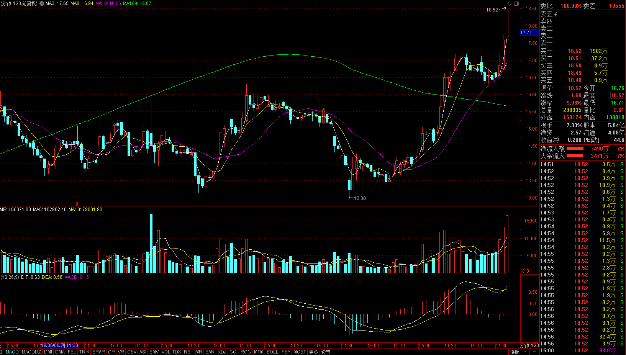Open the FSL indicator tab
The height and width of the screenshot is (355, 626).
[72, 352]
